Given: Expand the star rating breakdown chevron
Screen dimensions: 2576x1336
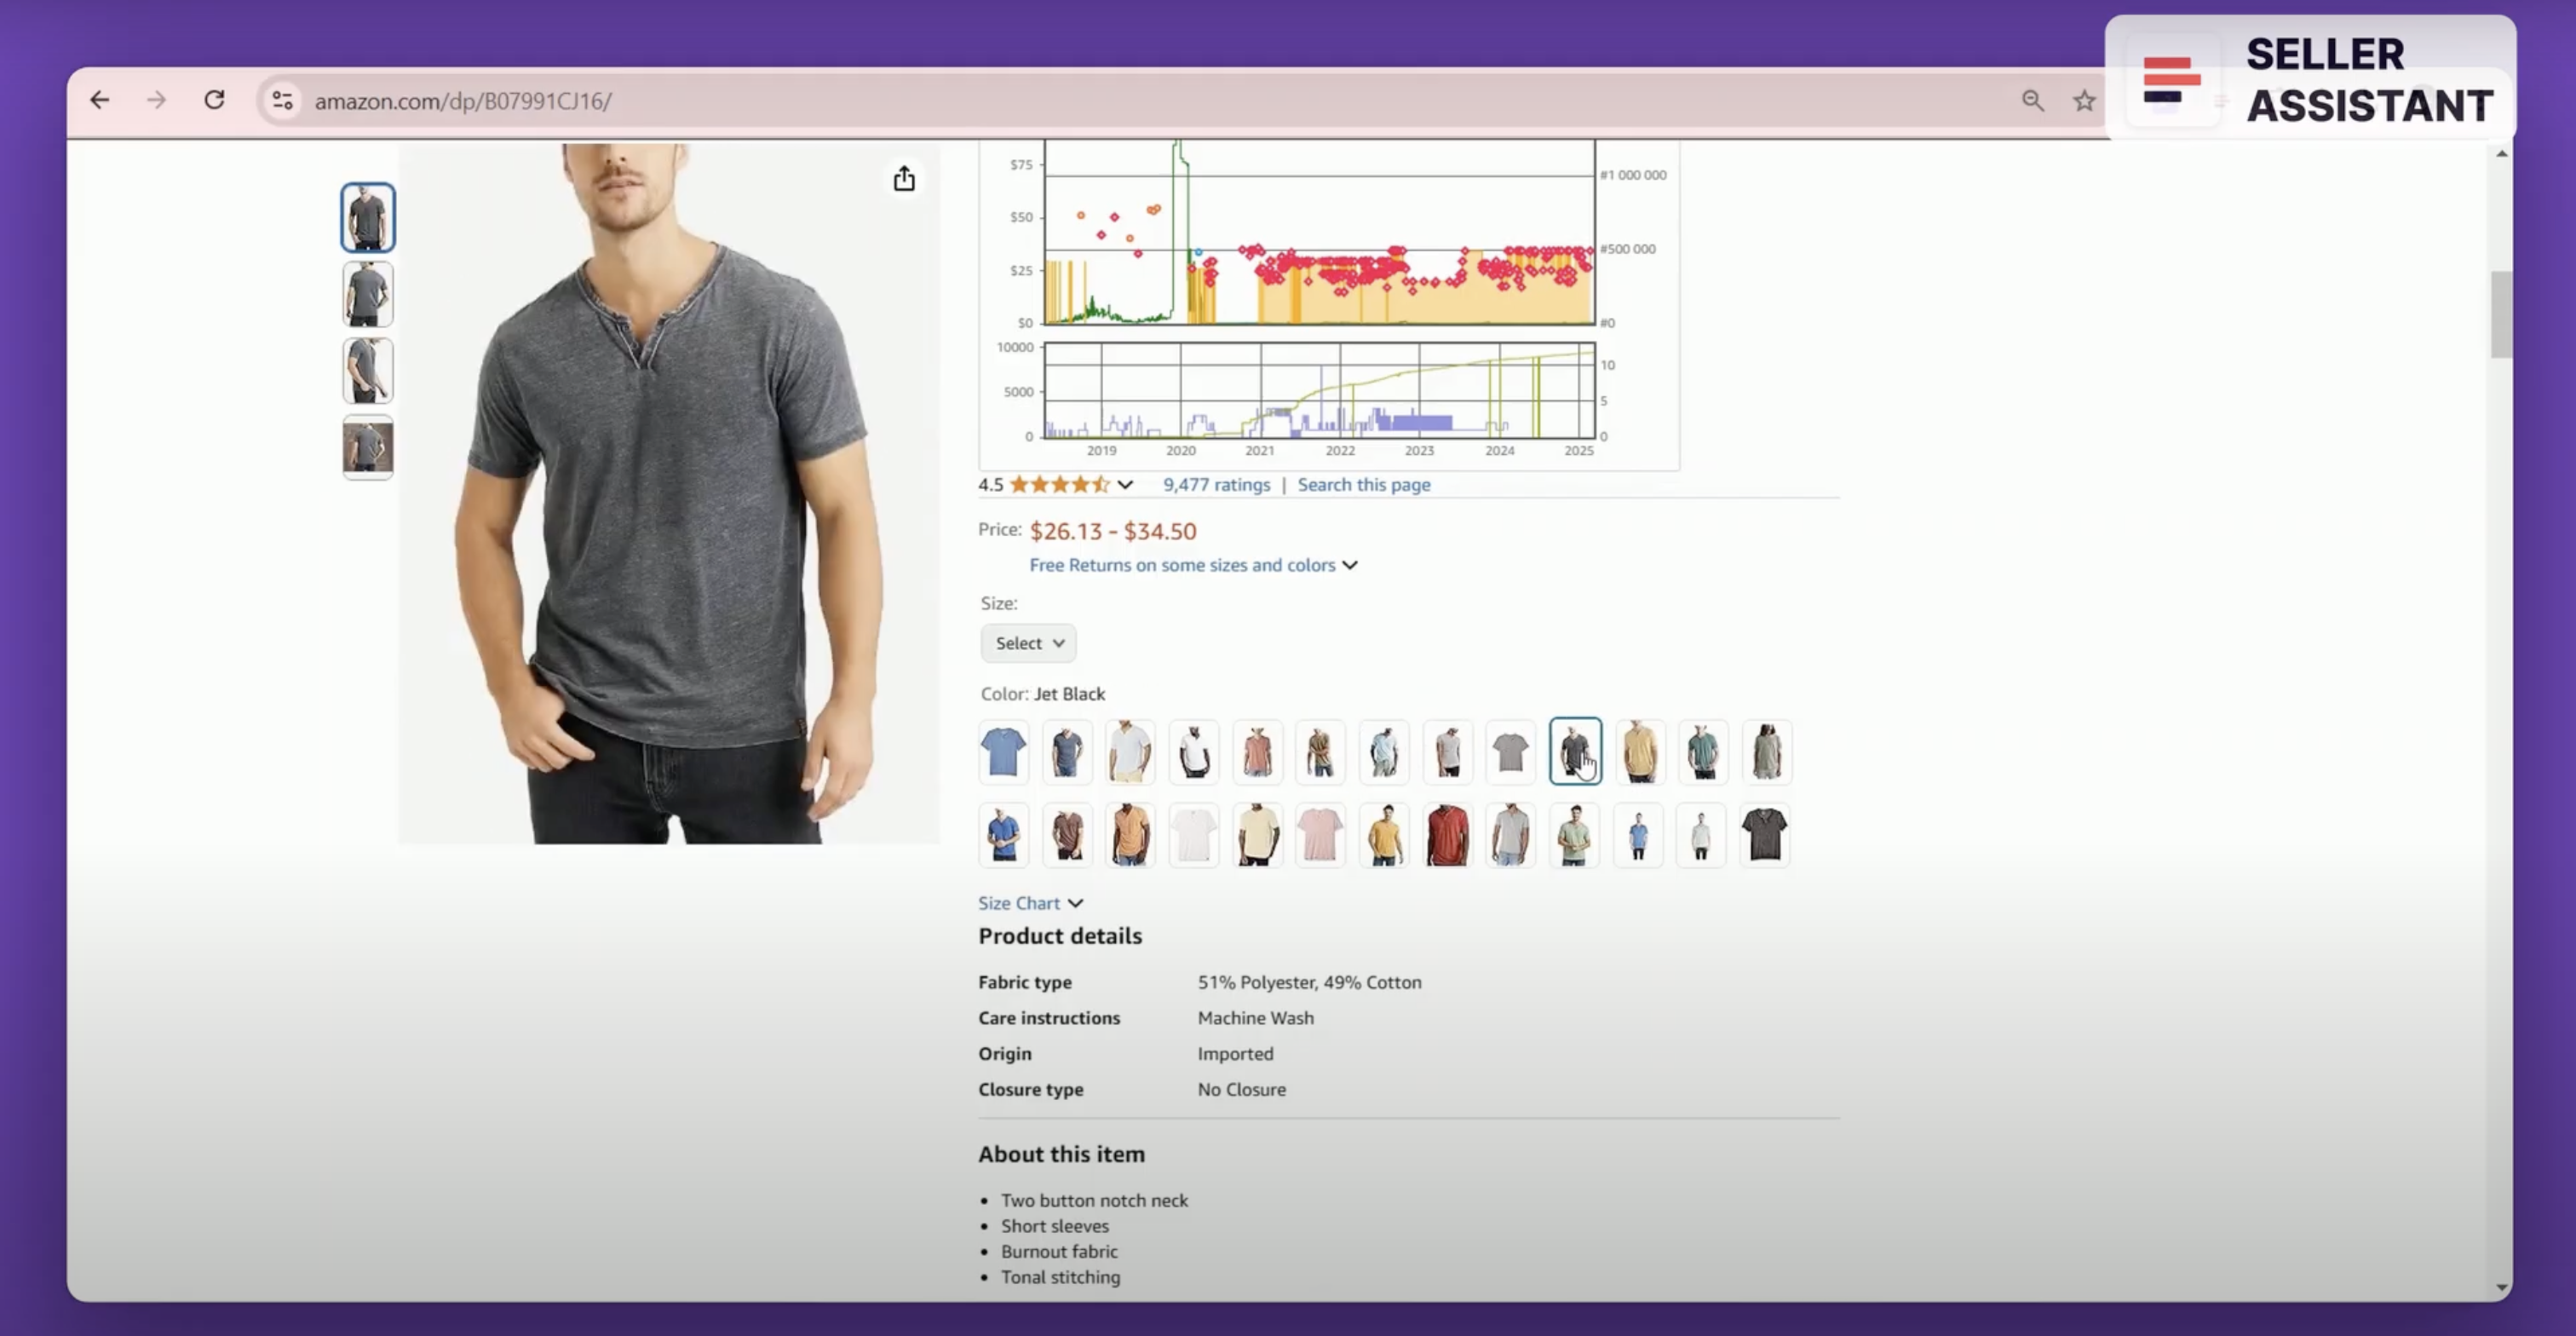Looking at the screenshot, I should tap(1125, 485).
